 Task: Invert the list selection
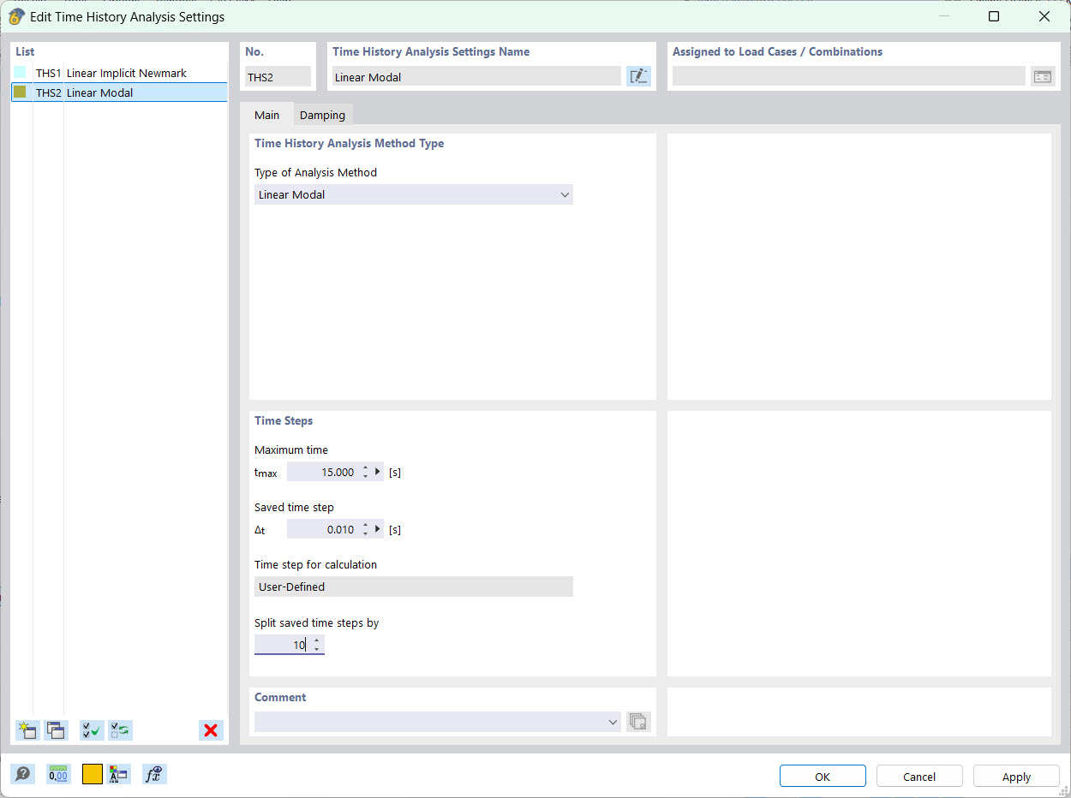click(x=120, y=730)
